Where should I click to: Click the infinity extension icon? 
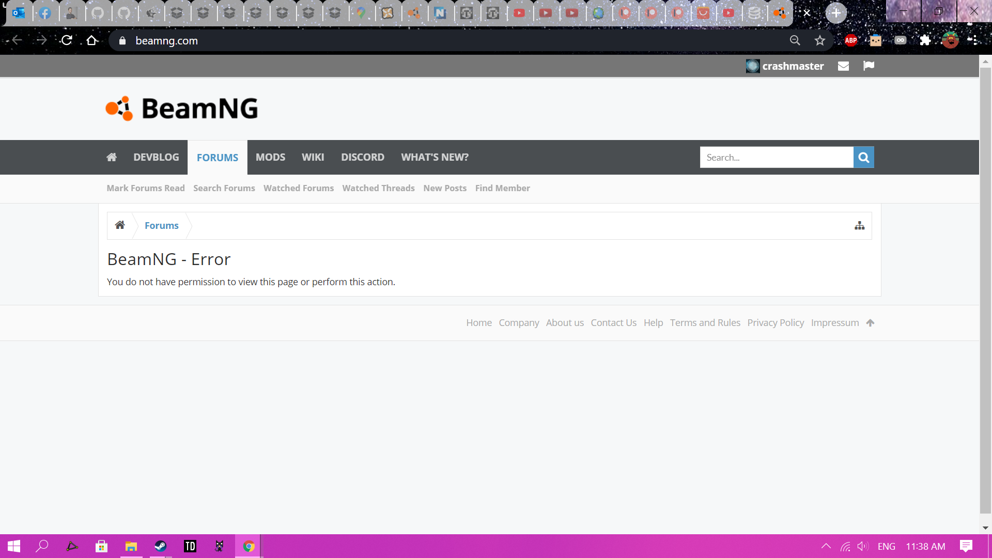point(900,40)
